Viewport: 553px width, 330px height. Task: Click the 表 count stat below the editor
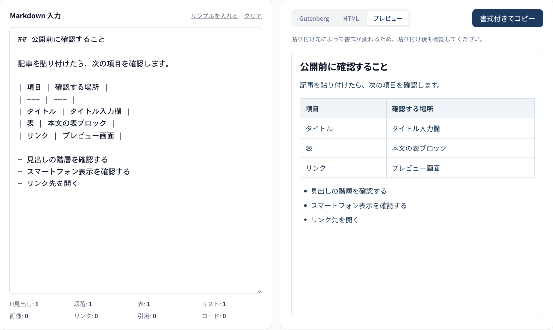click(x=144, y=304)
